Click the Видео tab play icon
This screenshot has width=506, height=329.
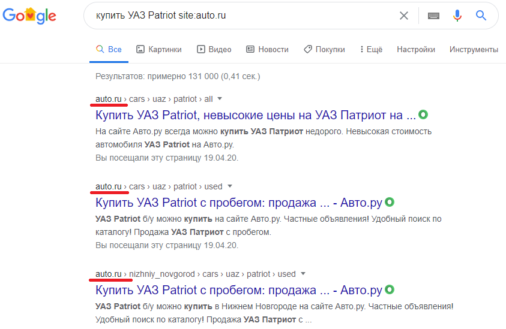point(201,49)
